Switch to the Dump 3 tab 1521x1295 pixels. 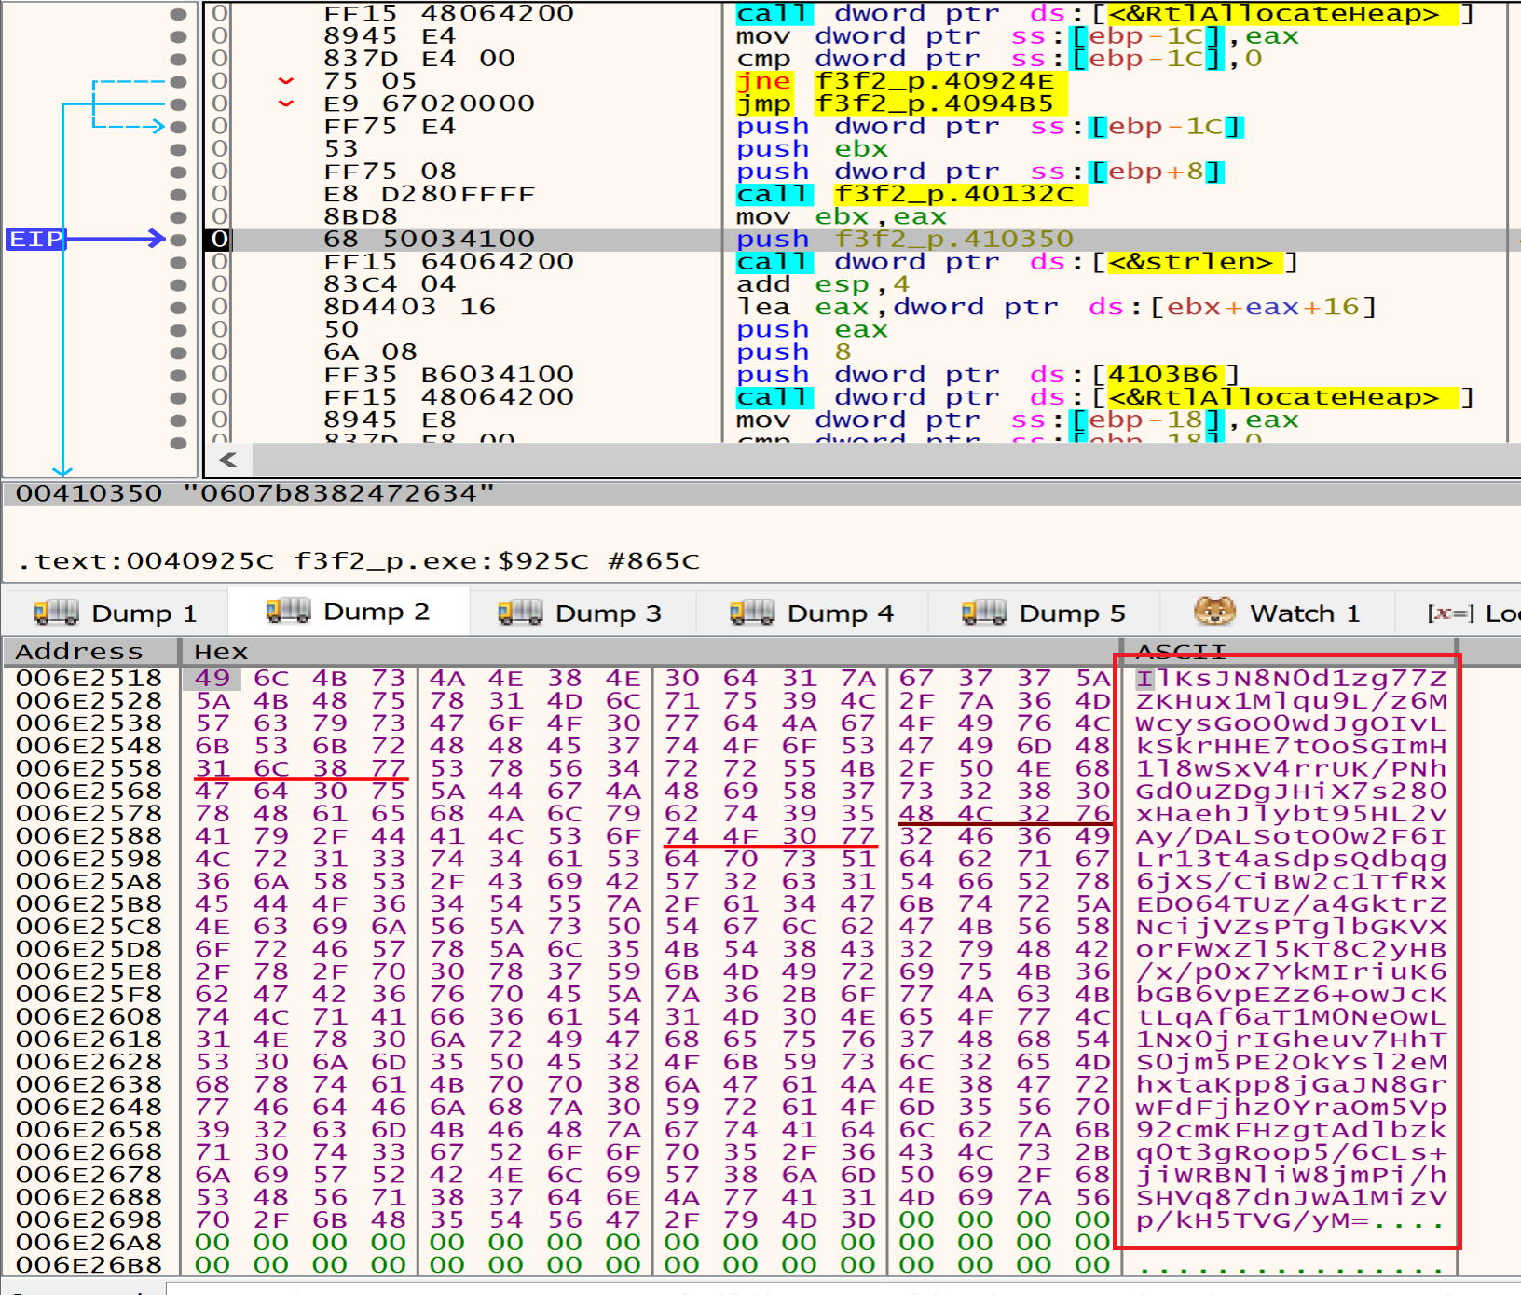[582, 613]
